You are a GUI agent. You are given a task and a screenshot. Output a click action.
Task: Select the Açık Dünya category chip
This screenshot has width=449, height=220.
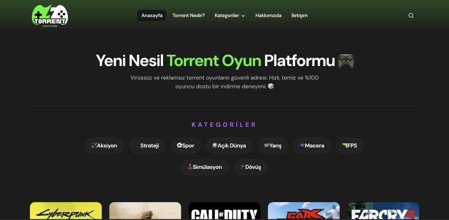[x=229, y=146]
